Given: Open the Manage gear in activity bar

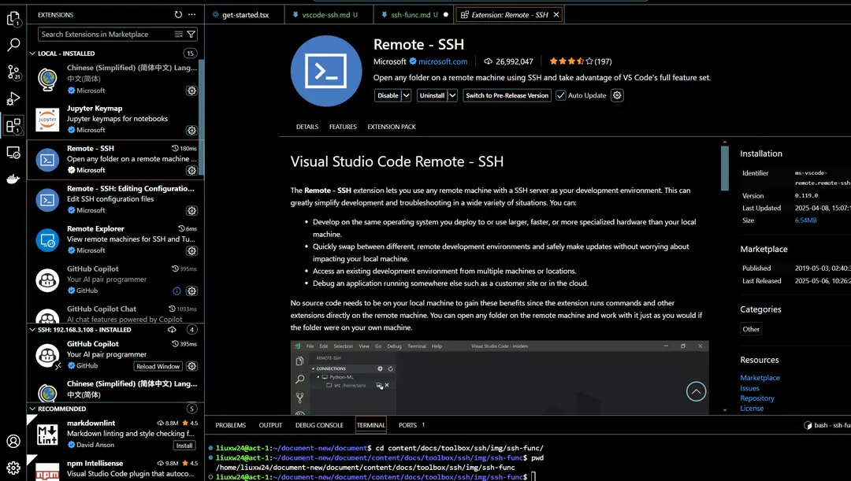Looking at the screenshot, I should [x=13, y=468].
